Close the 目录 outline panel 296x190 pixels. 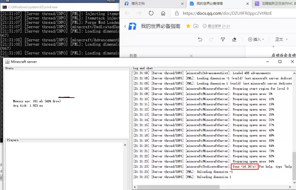pos(191,56)
